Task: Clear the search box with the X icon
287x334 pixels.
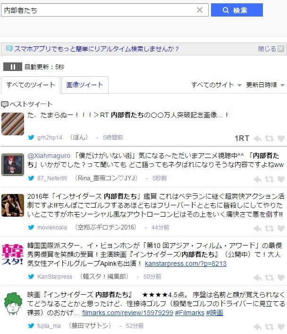Action: pos(199,10)
